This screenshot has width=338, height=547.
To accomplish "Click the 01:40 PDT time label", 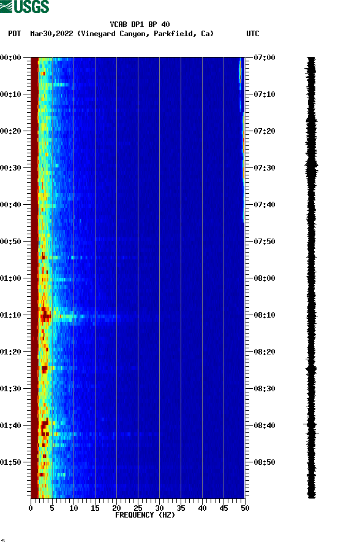I will coord(11,426).
